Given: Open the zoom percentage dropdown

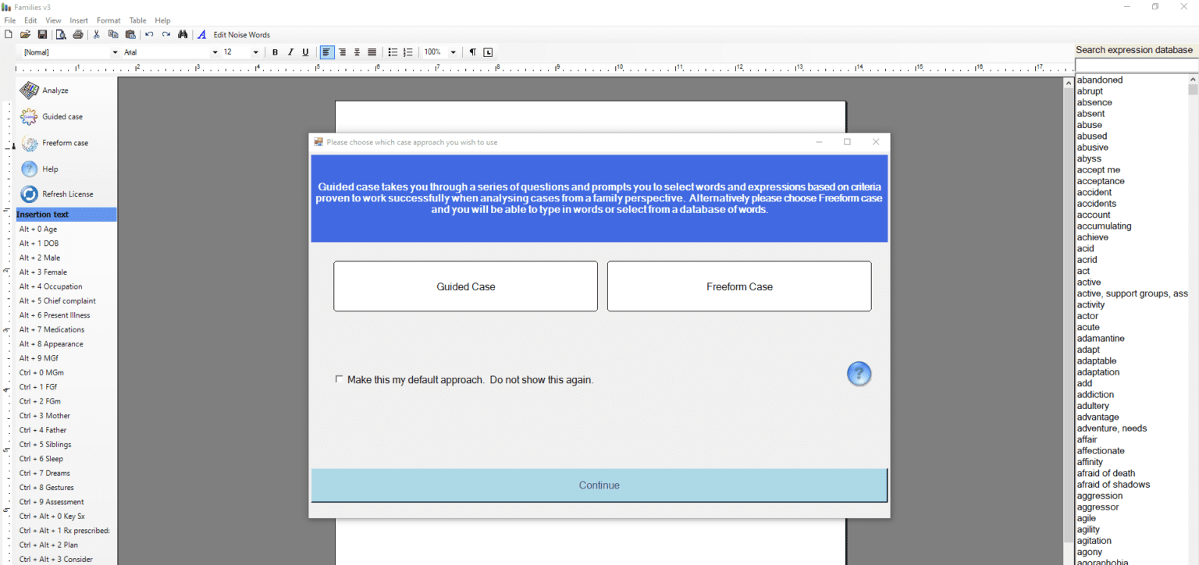Looking at the screenshot, I should 453,52.
